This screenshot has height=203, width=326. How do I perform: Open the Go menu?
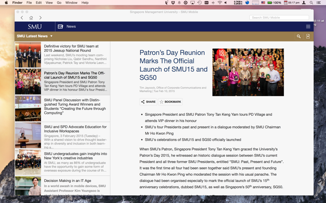click(59, 2)
